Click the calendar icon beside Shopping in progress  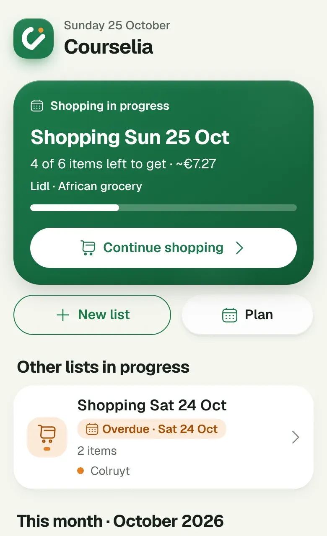coord(37,106)
